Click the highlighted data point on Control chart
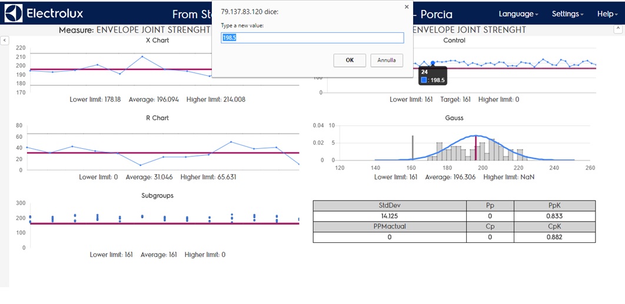Viewport: 625px width, 304px height. tap(433, 63)
